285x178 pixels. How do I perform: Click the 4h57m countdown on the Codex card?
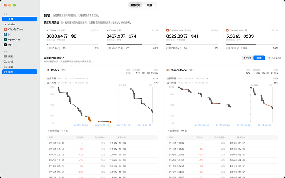click(x=95, y=31)
